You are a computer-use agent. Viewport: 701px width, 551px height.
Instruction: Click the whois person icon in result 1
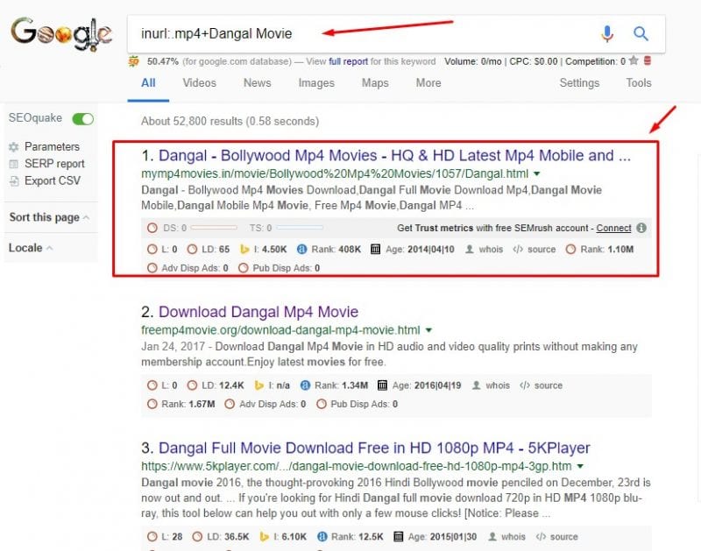470,250
